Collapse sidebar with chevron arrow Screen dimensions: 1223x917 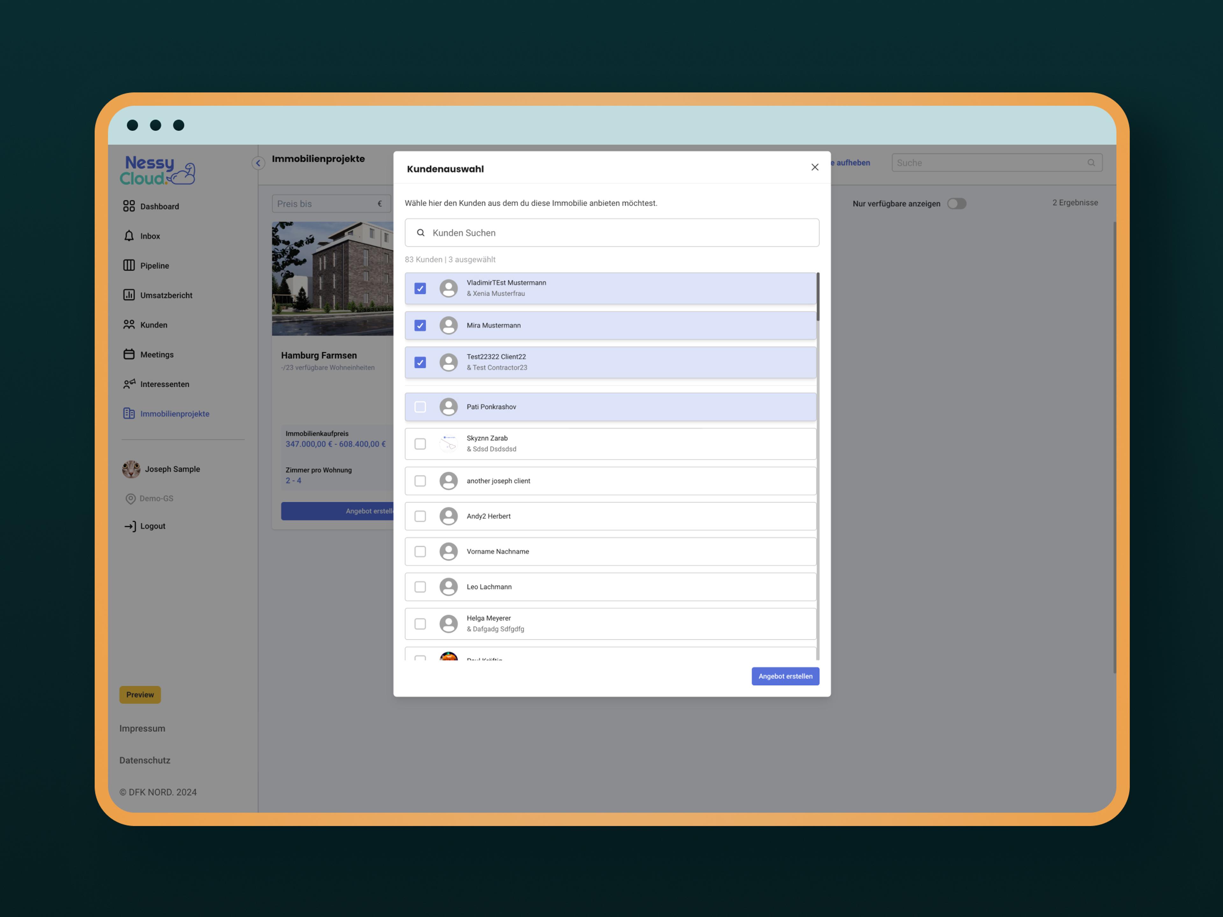pyautogui.click(x=258, y=163)
